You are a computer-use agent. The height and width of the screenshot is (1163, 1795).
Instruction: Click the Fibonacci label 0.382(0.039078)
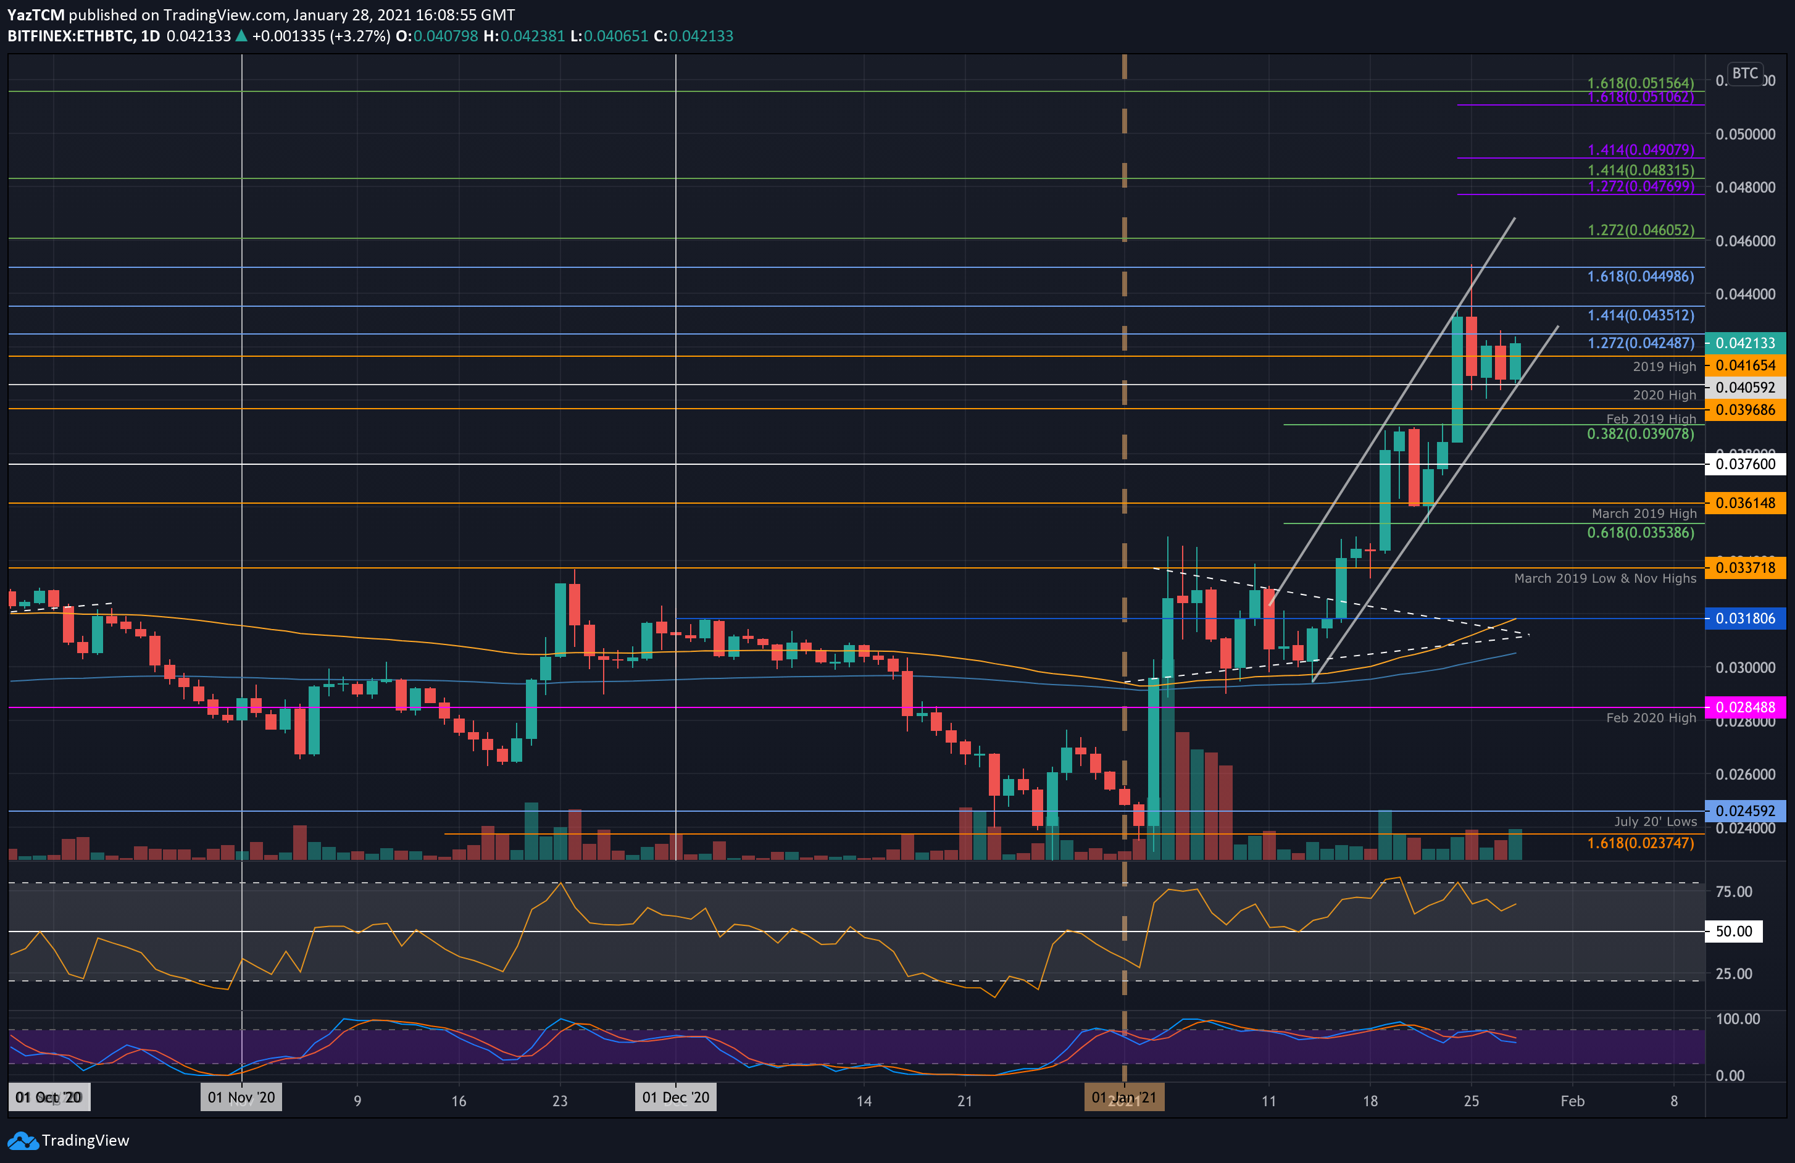click(1641, 434)
